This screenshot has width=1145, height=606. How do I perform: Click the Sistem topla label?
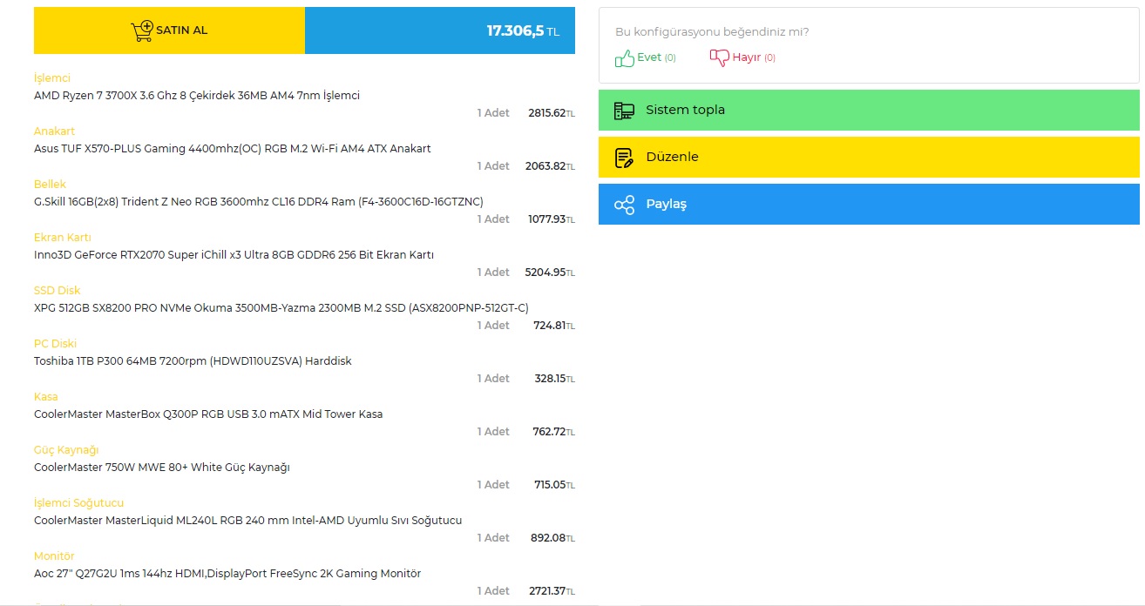685,110
